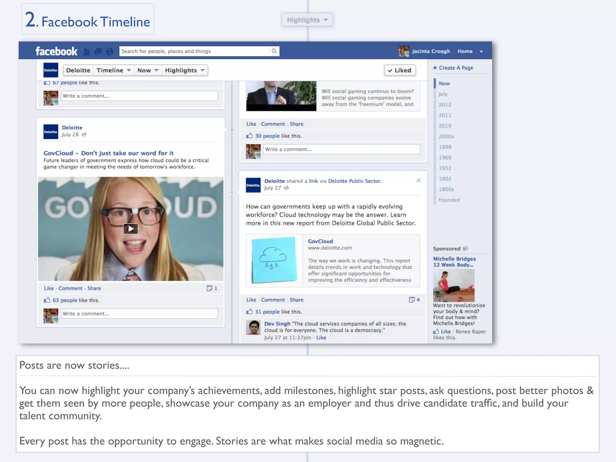616x462 pixels.
Task: Open Jacinta Croagh's profile name link
Action: point(431,51)
